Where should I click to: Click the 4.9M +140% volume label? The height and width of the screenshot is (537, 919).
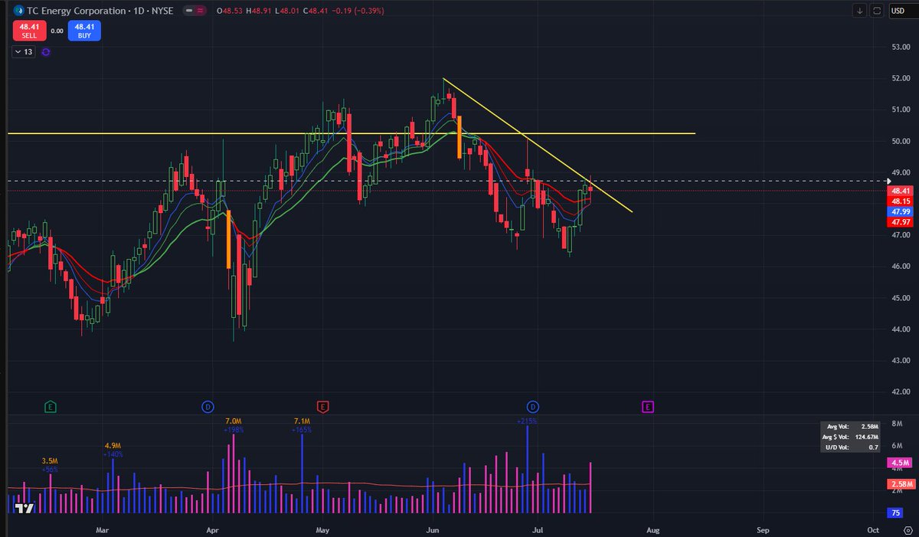pos(113,450)
